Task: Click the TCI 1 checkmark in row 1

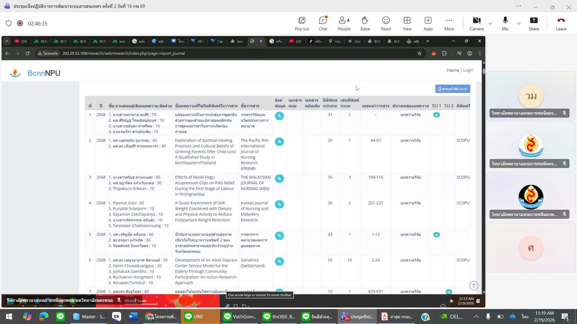Action: pyautogui.click(x=436, y=115)
